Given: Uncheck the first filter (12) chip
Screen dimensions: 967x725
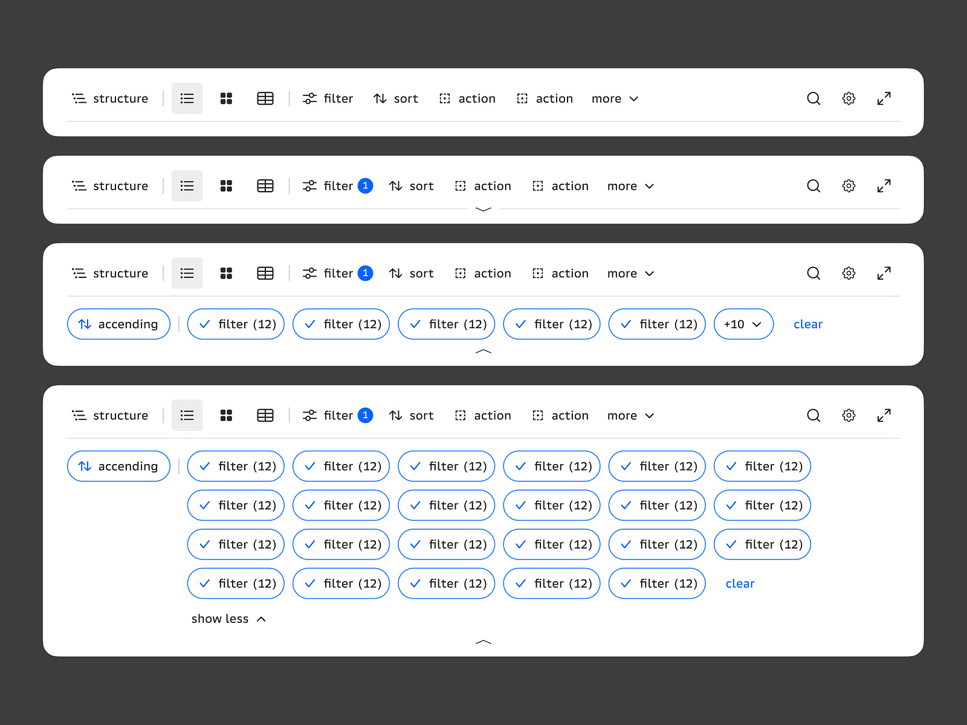Looking at the screenshot, I should (236, 324).
